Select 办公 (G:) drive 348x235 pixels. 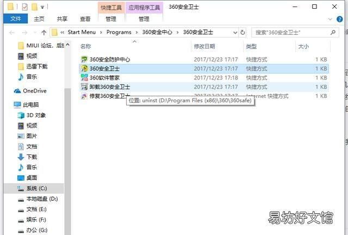click(x=33, y=230)
